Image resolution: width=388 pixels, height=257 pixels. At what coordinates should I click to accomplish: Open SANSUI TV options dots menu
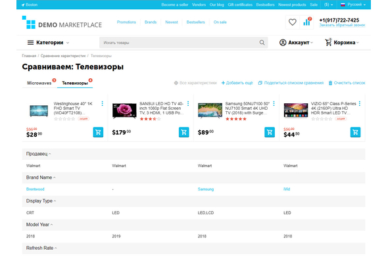[x=188, y=103]
